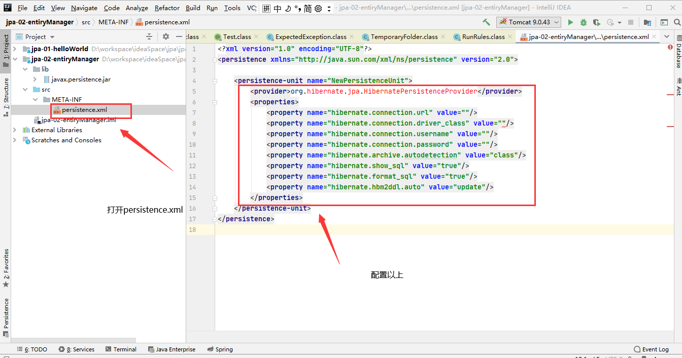This screenshot has height=358, width=682.
Task: Open Project Structure icon in the toolbar
Action: click(647, 22)
